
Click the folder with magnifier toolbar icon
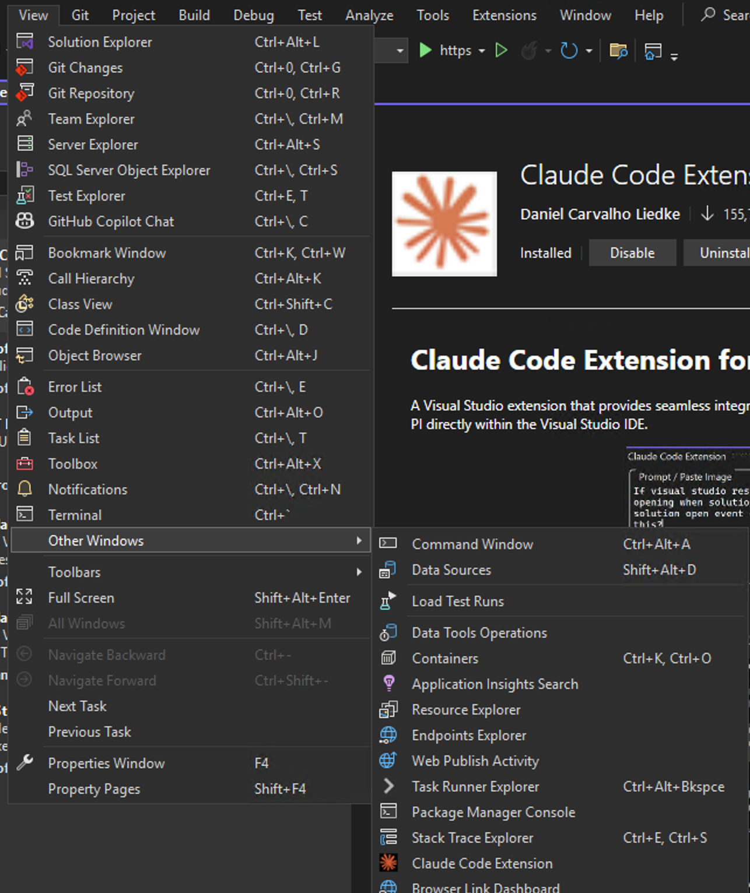pyautogui.click(x=618, y=51)
